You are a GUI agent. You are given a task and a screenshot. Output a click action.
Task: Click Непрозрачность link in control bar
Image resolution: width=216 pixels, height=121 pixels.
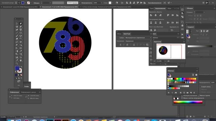(87, 3)
